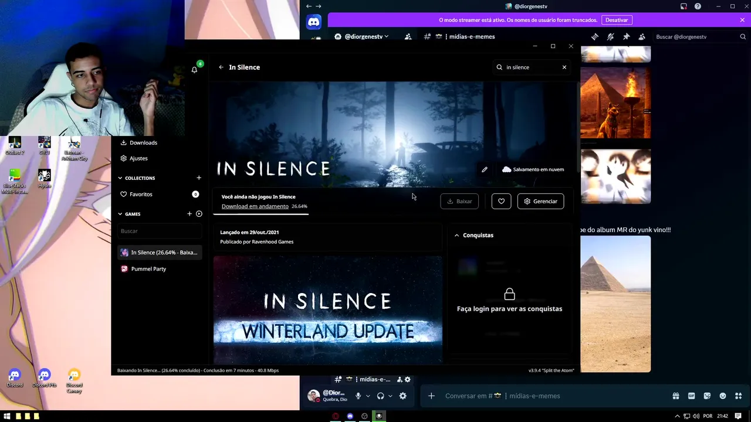751x422 pixels.
Task: Open the burning pyramid cat image
Action: coord(615,103)
